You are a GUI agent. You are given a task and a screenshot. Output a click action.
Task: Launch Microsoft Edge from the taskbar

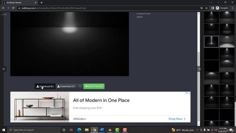click(79, 130)
